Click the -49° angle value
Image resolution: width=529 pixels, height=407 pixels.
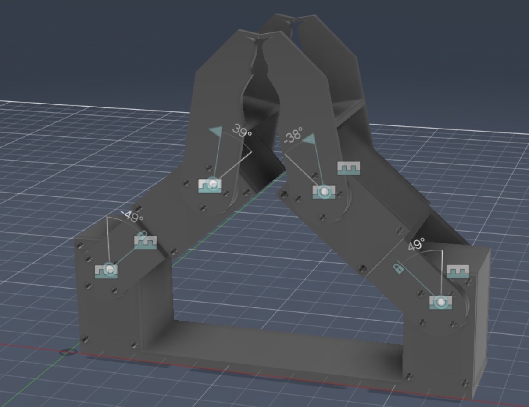pos(132,216)
